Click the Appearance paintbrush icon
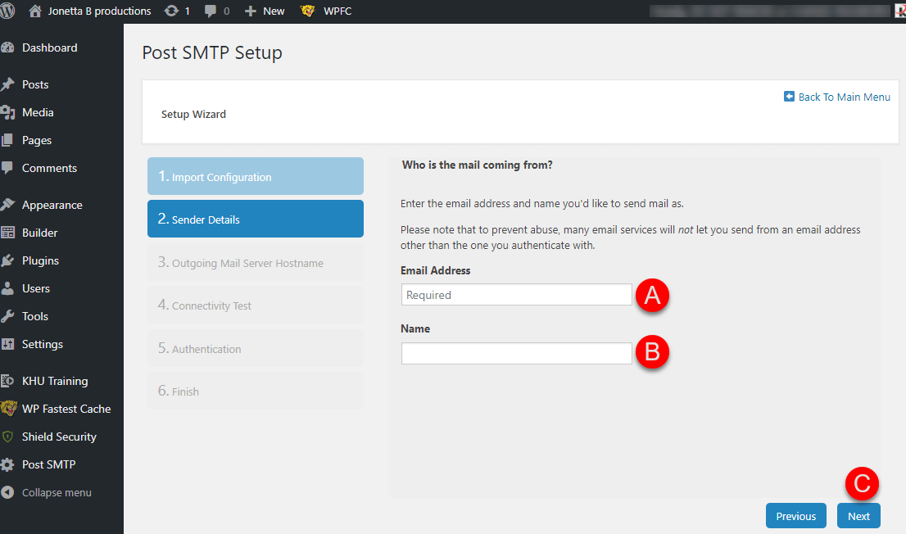Screen dimensions: 906x534 coord(7,205)
